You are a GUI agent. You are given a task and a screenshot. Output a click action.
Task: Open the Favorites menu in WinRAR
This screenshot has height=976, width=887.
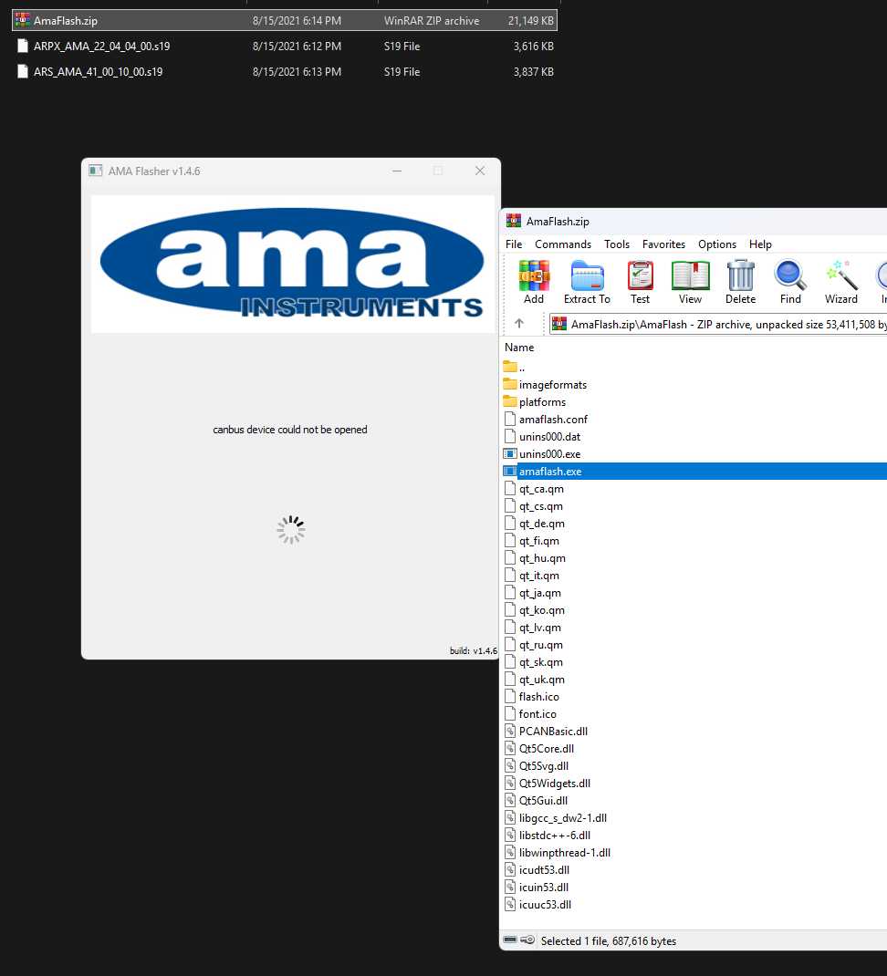[663, 244]
